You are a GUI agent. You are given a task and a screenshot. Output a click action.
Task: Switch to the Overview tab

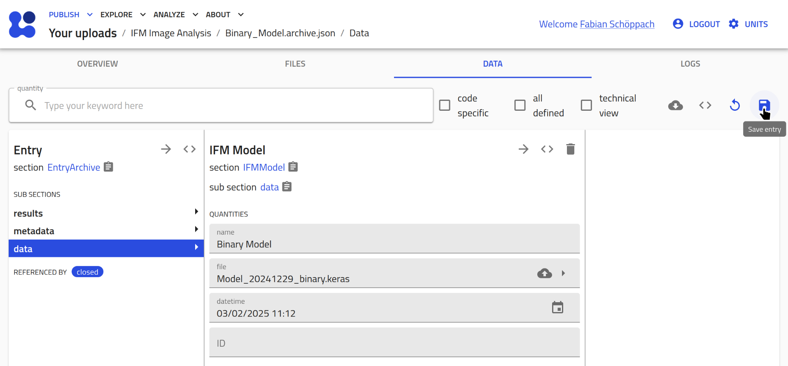click(x=98, y=64)
